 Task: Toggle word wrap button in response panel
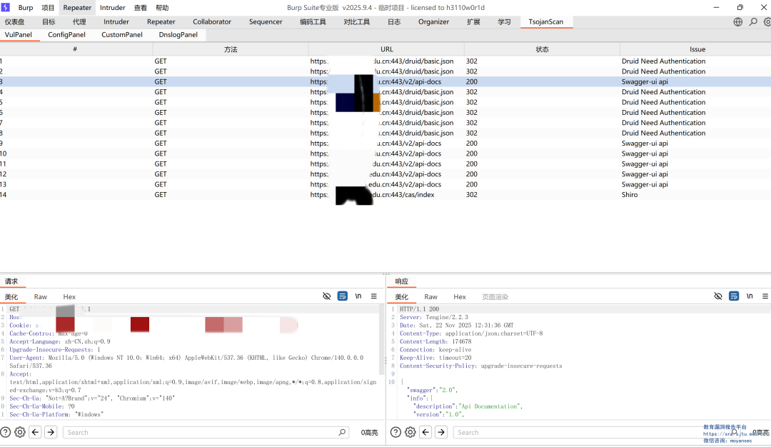tap(734, 296)
